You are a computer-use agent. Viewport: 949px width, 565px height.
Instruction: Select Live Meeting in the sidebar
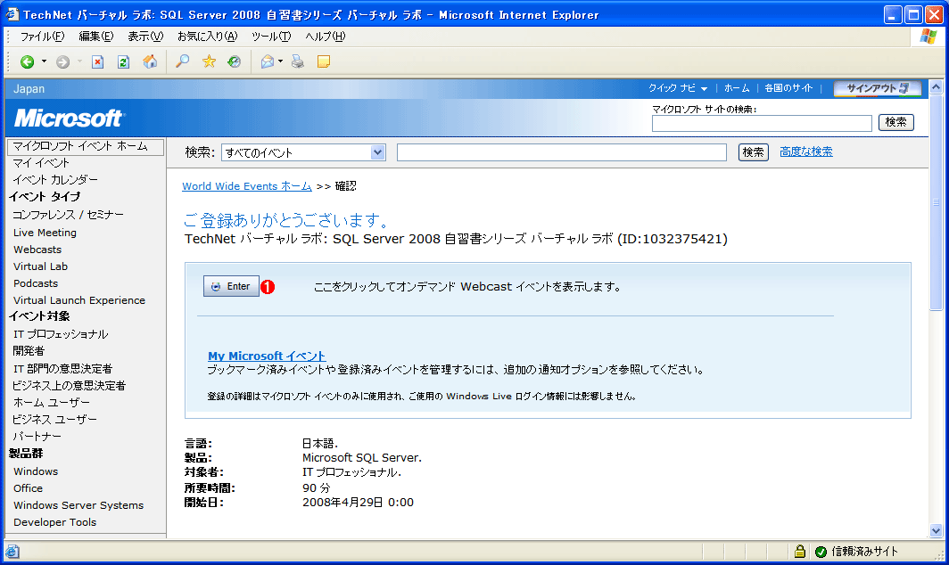point(45,233)
